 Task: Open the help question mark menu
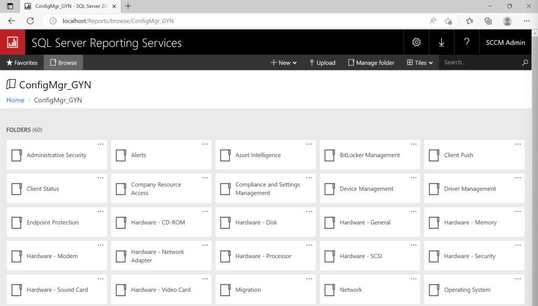click(x=467, y=42)
